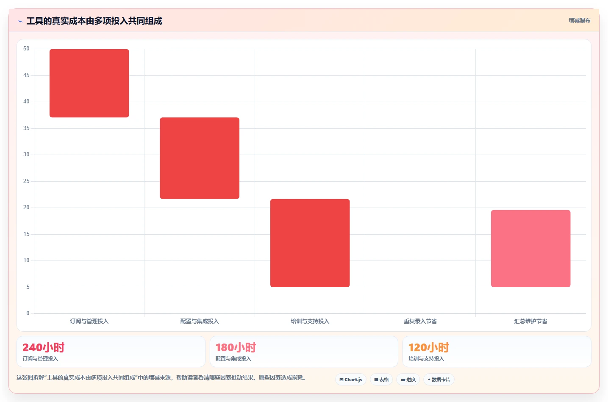Click the 汇总维护节省 x-axis label

click(x=531, y=321)
